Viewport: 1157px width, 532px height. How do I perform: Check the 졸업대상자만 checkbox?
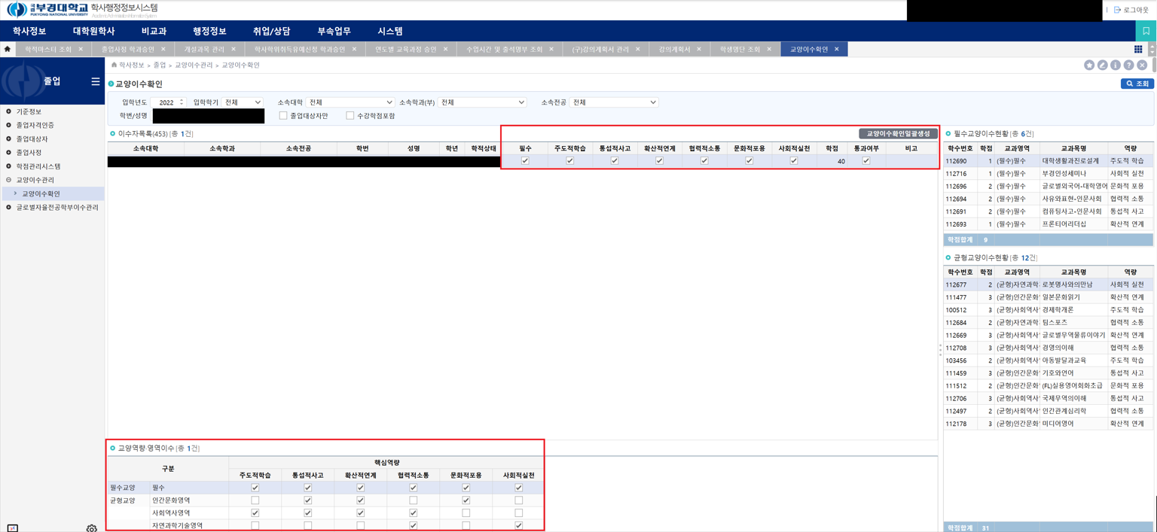pyautogui.click(x=283, y=116)
